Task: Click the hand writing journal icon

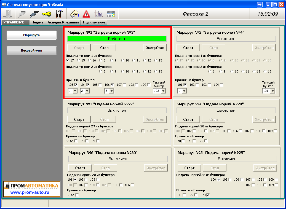Action: 74,14
